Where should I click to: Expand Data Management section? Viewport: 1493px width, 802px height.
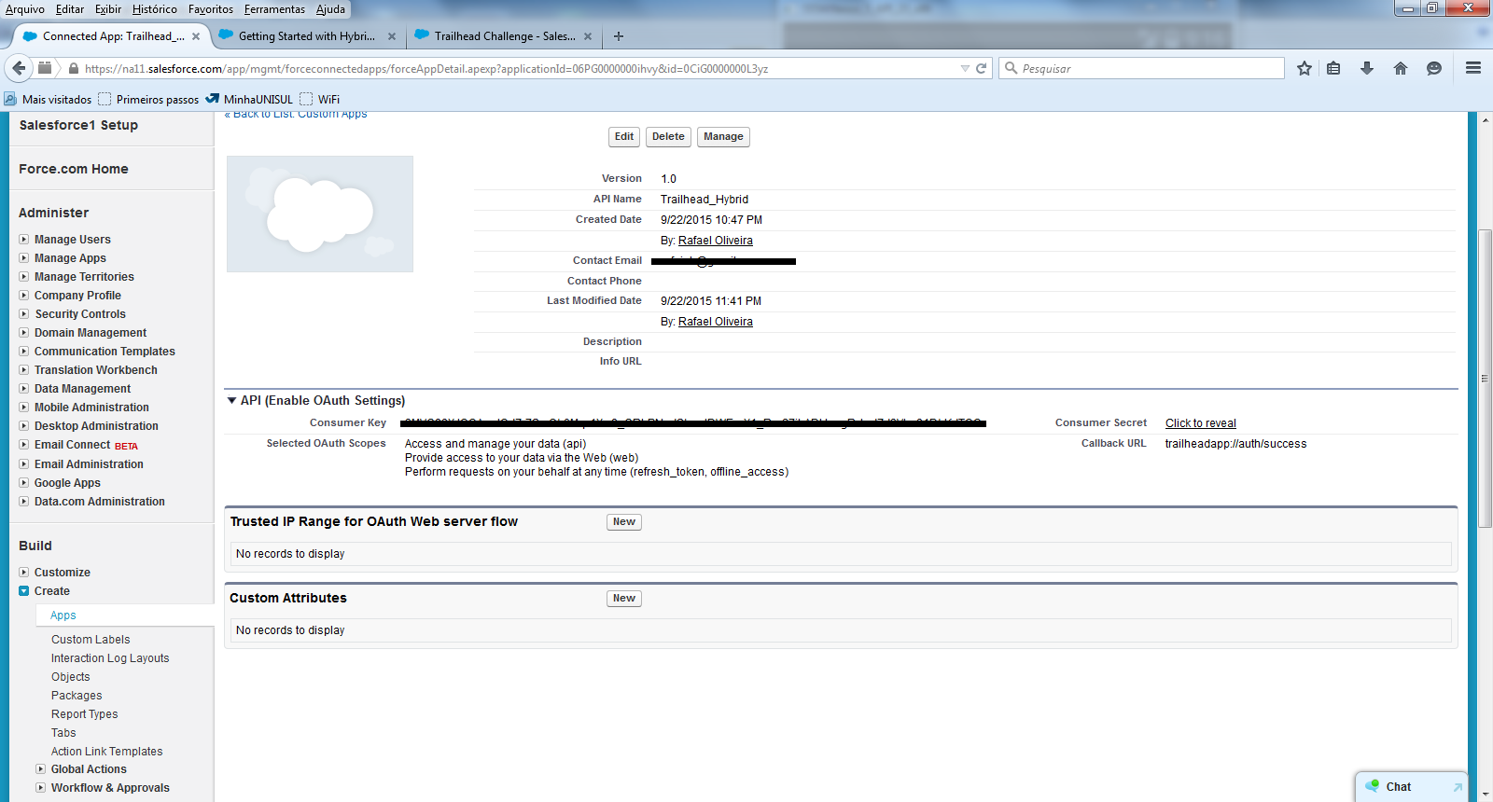tap(24, 389)
